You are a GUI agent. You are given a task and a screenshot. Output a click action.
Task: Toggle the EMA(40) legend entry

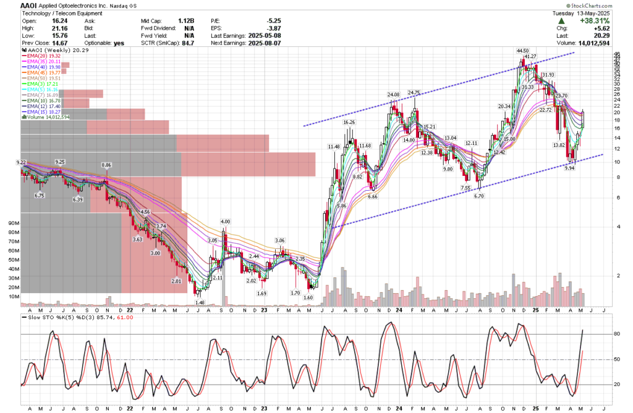click(x=43, y=67)
